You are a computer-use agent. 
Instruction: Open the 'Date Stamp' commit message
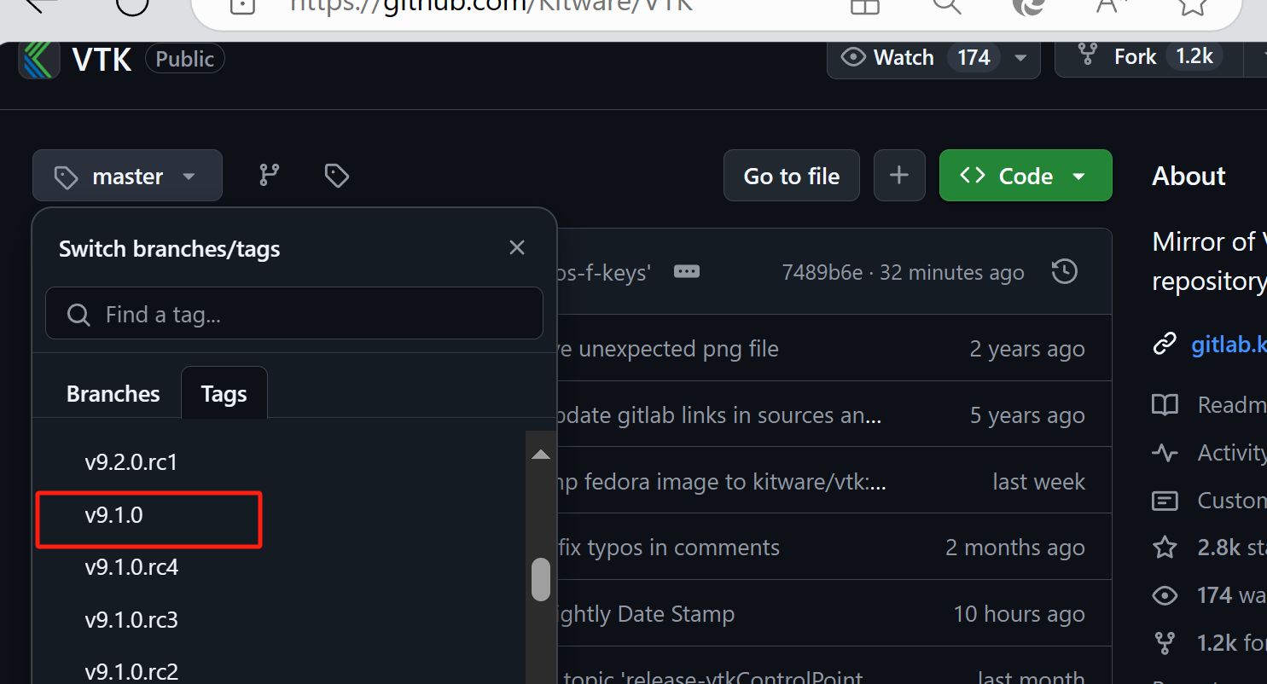point(646,614)
